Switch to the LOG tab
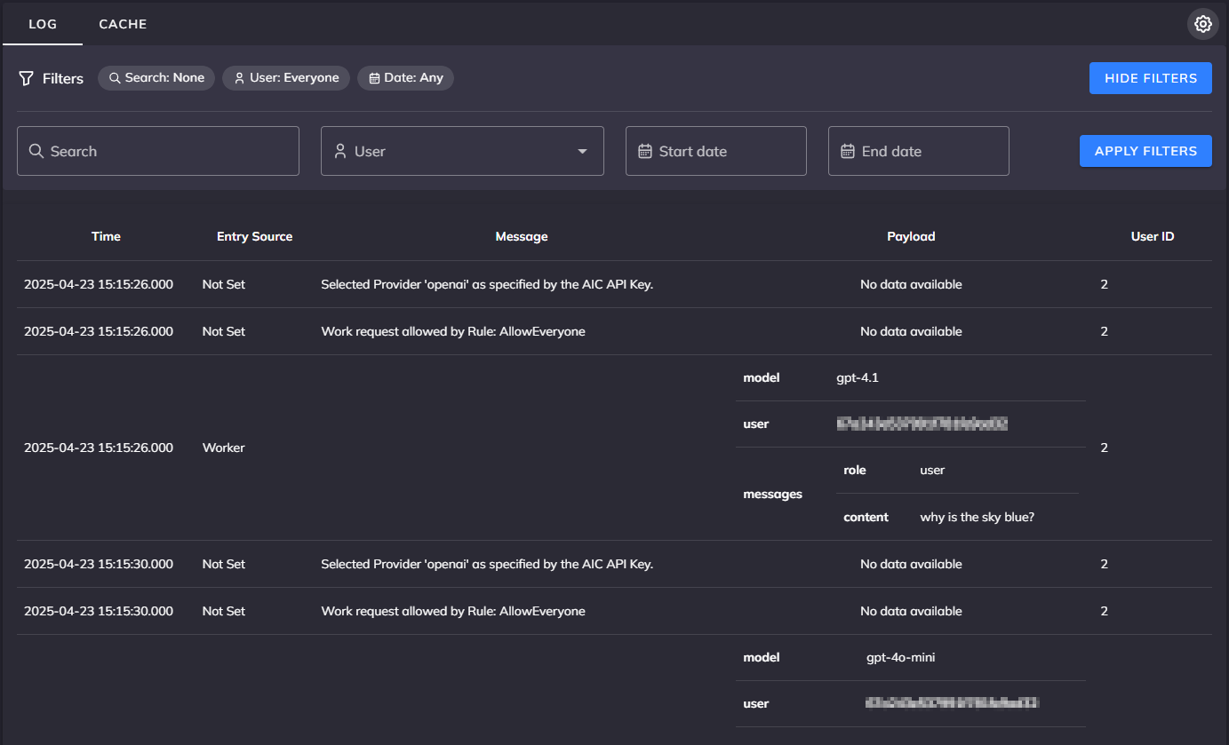The image size is (1229, 745). pyautogui.click(x=43, y=24)
